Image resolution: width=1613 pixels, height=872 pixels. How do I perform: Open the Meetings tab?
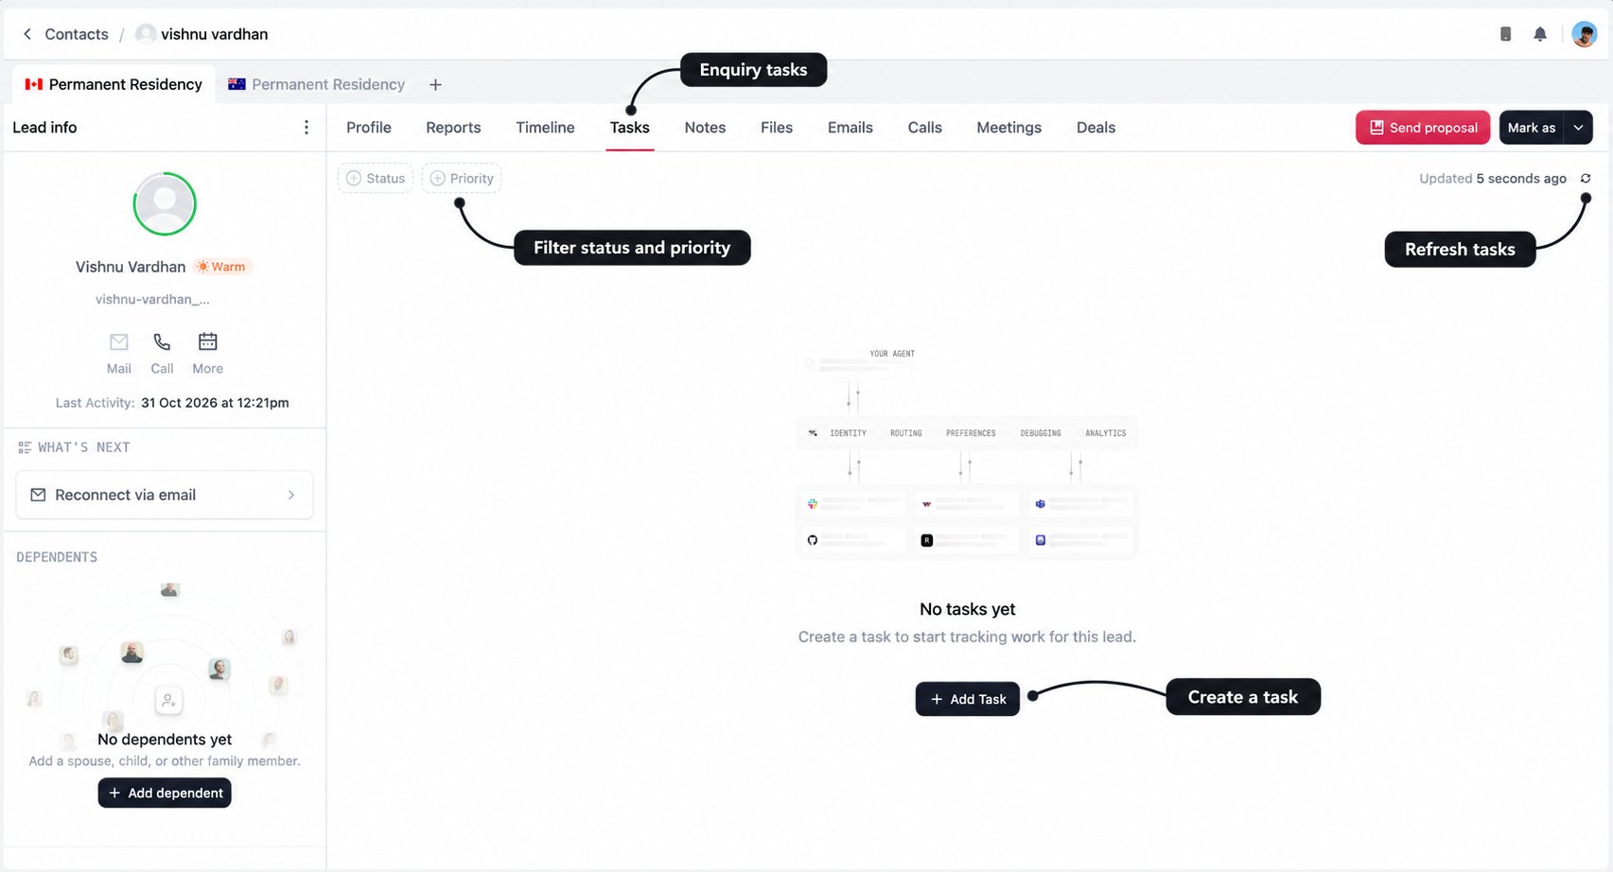(x=1008, y=128)
